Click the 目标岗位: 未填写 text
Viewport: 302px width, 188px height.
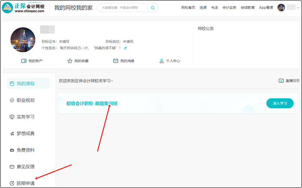pyautogui.click(x=120, y=41)
